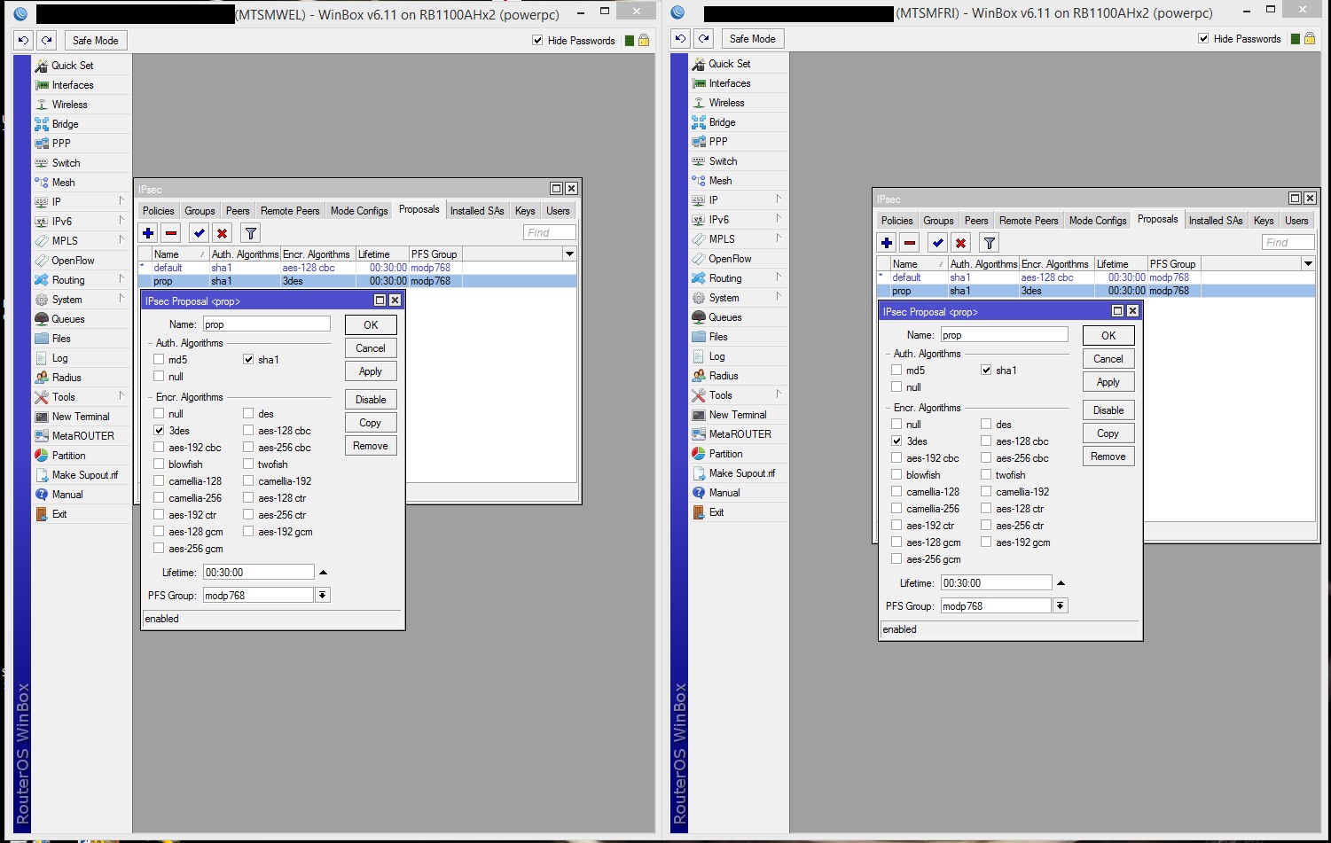Add new proposal with plus icon in MTSMWEL
1331x843 pixels.
(148, 233)
